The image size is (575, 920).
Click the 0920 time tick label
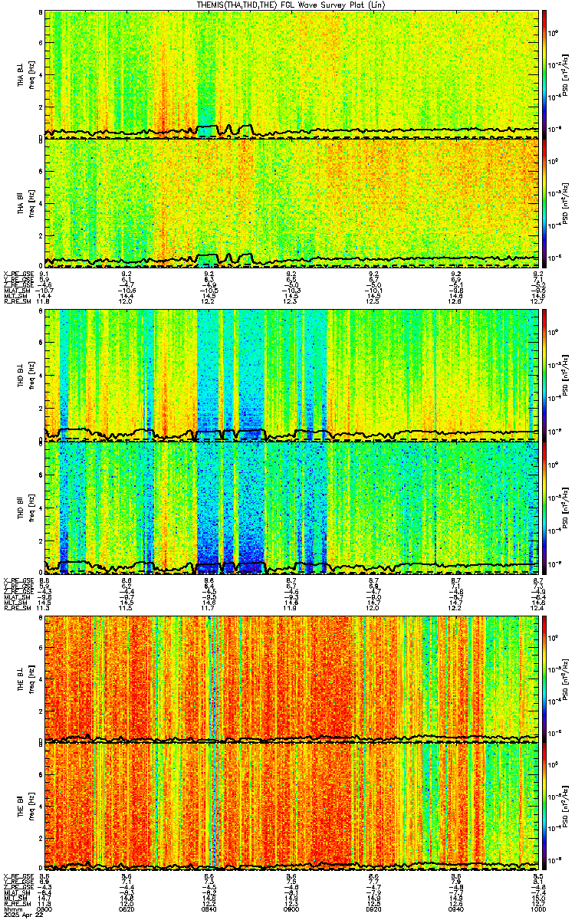pos(373,909)
